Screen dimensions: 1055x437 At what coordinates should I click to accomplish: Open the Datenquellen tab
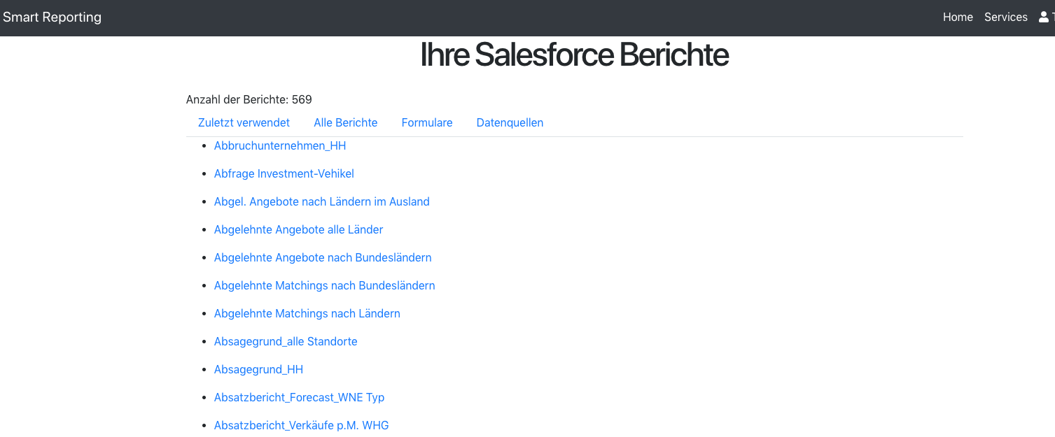point(510,122)
